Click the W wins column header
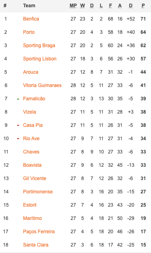 tap(82, 6)
